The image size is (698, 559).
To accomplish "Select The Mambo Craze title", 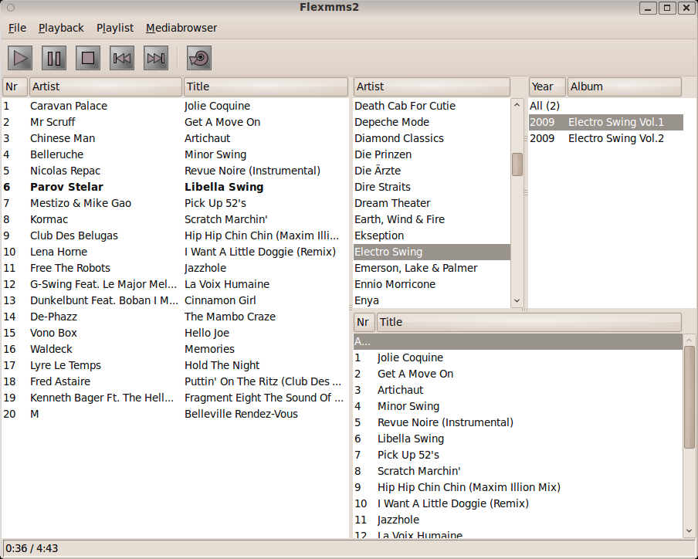I will pyautogui.click(x=230, y=317).
